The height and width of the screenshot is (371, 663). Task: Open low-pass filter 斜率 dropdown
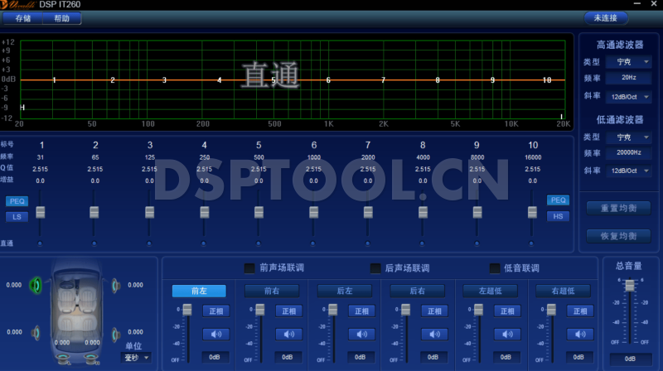[x=629, y=171]
